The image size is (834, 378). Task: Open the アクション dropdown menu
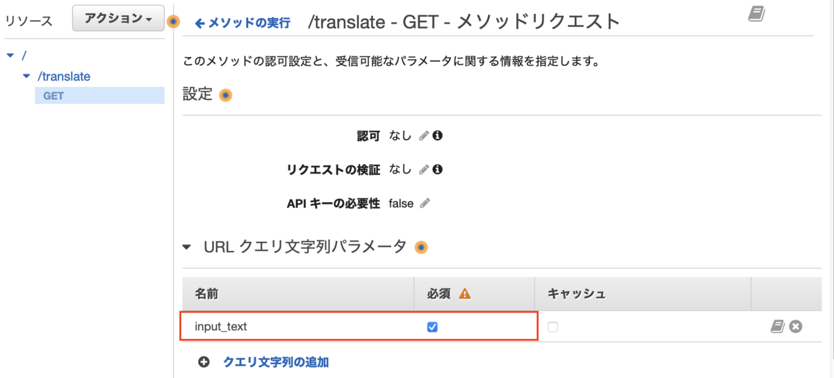click(118, 19)
